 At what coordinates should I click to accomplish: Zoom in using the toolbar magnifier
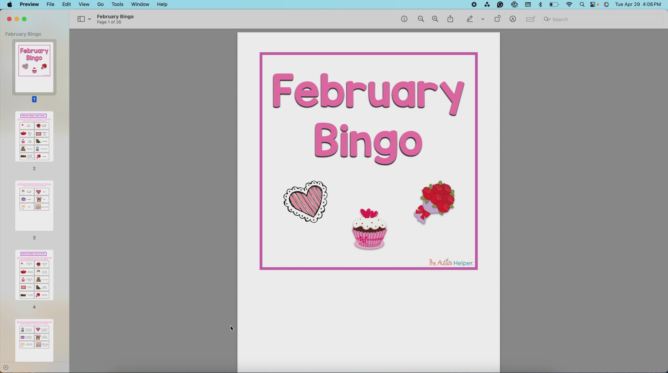[435, 19]
